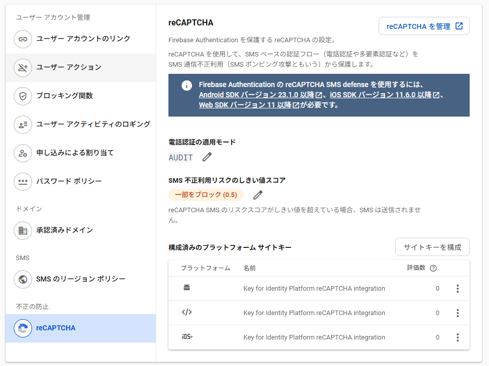Click the 名前 column header
The width and height of the screenshot is (489, 366).
249,268
